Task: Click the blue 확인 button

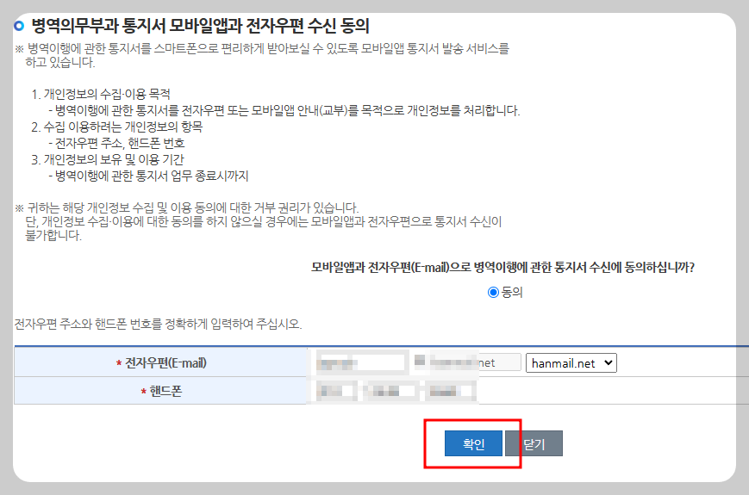Action: 473,443
